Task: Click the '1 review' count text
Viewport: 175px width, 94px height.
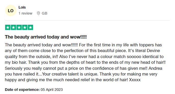Action: (25, 13)
